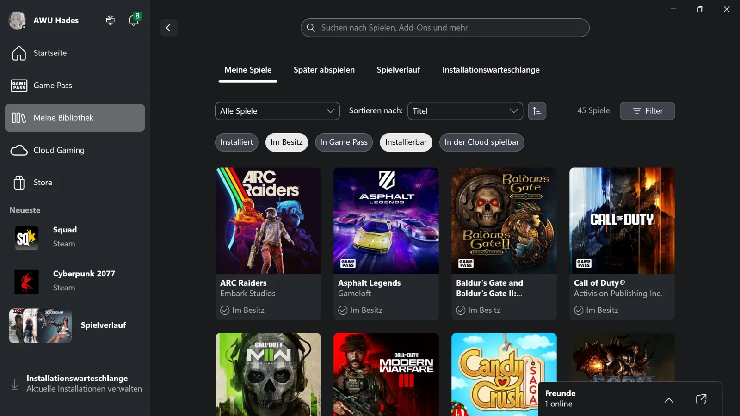740x416 pixels.
Task: Click the Startseite home icon
Action: [19, 53]
